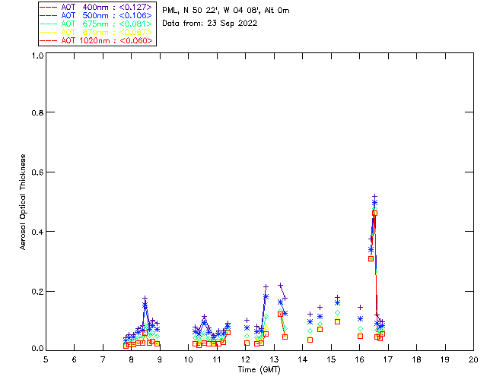Click the 0.6 y-axis tick label

(x=37, y=172)
